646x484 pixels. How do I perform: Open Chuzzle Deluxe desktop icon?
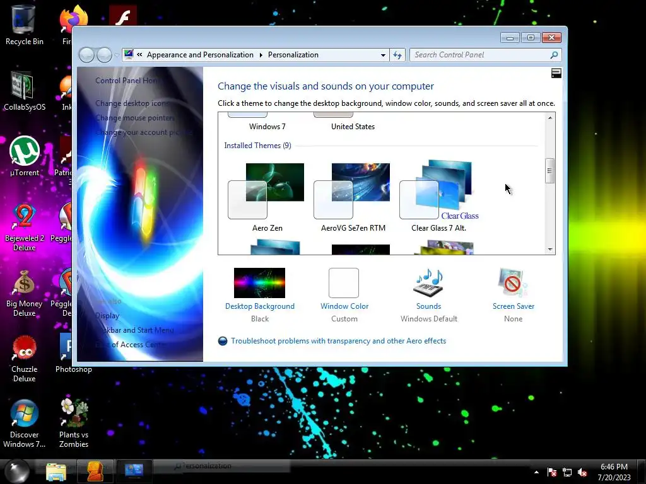click(24, 359)
